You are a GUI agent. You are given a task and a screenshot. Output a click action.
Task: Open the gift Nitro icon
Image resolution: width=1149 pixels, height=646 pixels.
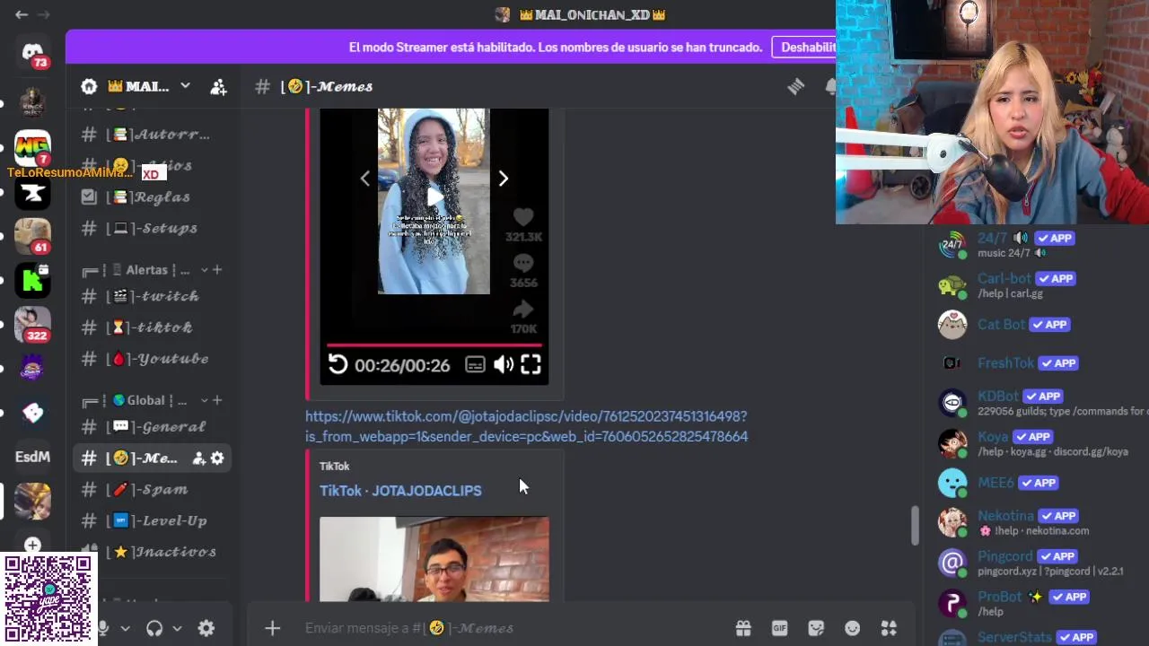point(743,628)
